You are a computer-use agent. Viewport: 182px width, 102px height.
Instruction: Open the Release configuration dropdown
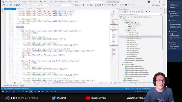[33, 5]
